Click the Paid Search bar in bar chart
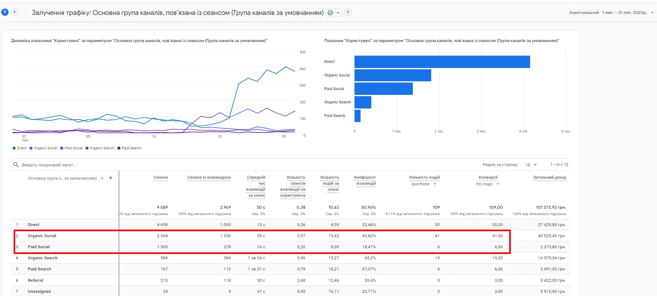 click(x=357, y=116)
